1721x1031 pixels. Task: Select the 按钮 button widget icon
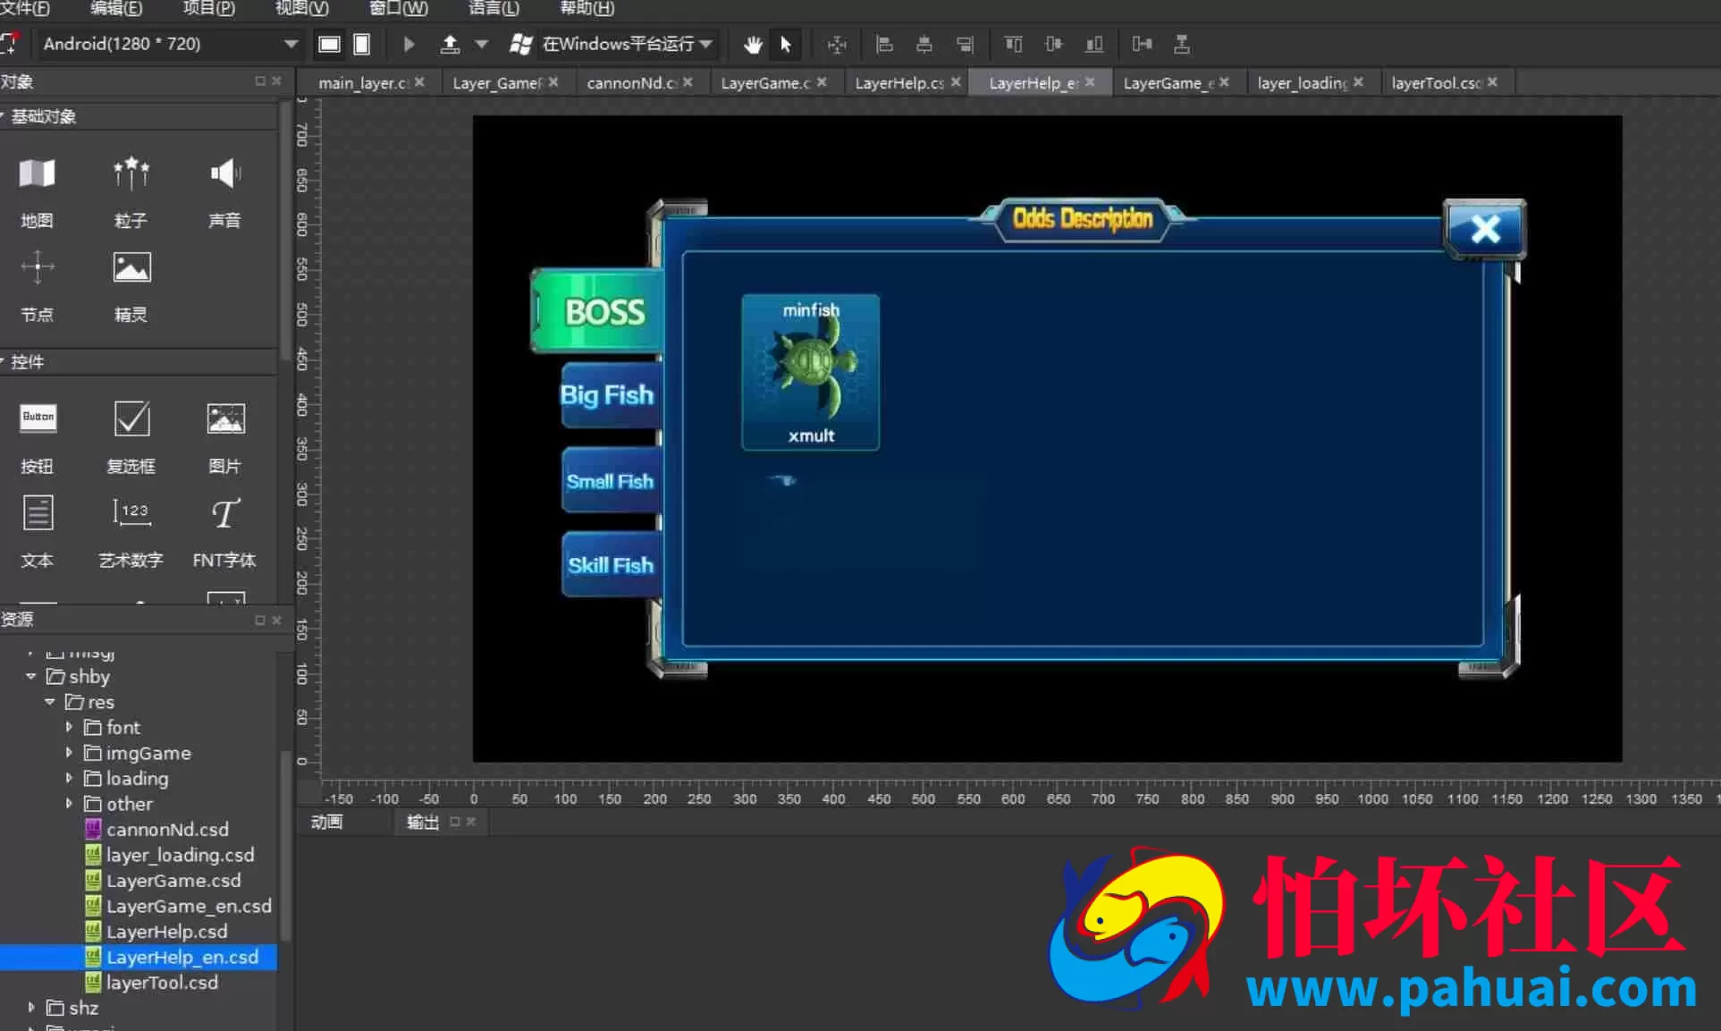38,418
